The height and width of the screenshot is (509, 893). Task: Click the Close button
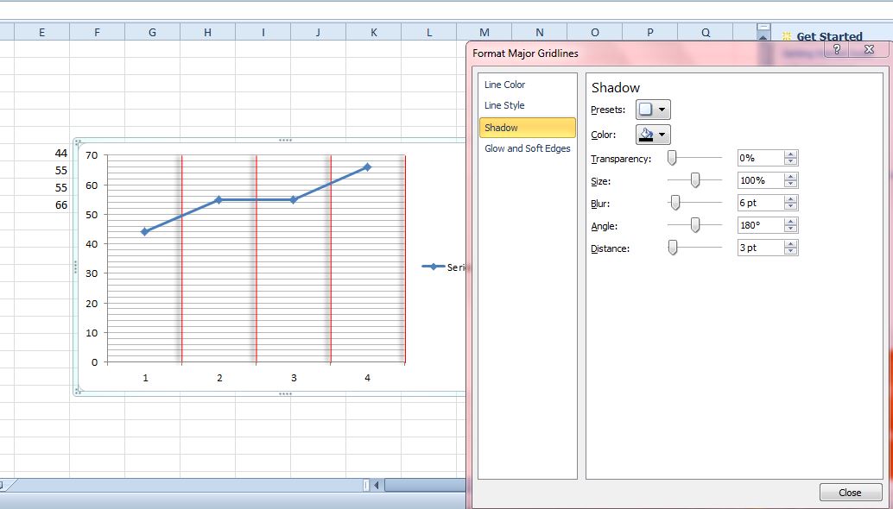coord(850,492)
